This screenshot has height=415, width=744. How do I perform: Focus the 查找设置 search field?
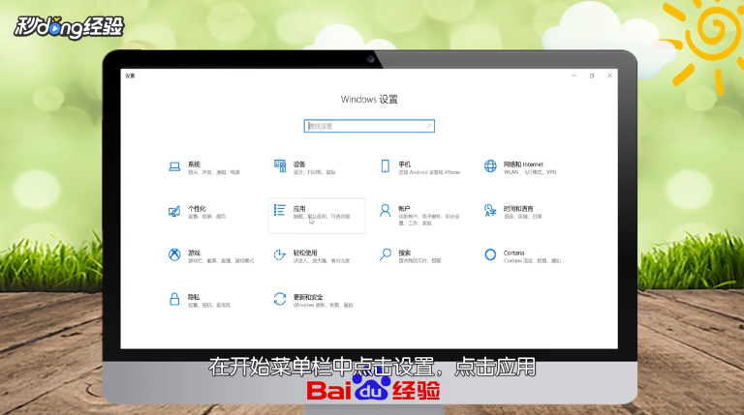point(369,126)
